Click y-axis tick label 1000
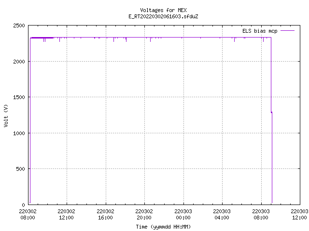The height and width of the screenshot is (231, 309). pyautogui.click(x=19, y=133)
